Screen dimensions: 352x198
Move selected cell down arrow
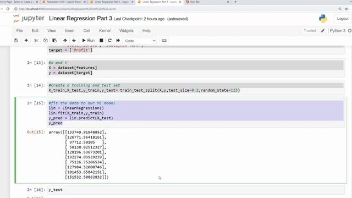pos(74,41)
